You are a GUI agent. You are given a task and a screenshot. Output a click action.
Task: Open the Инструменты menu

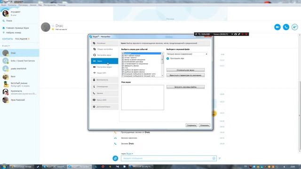point(49,5)
